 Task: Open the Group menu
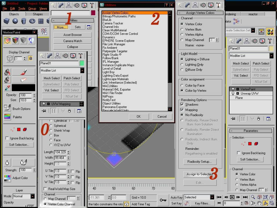click(32, 9)
